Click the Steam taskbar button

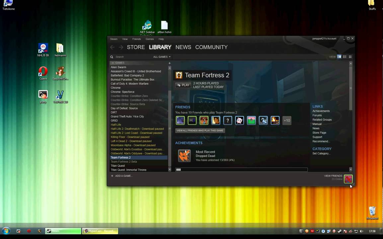pos(63,231)
